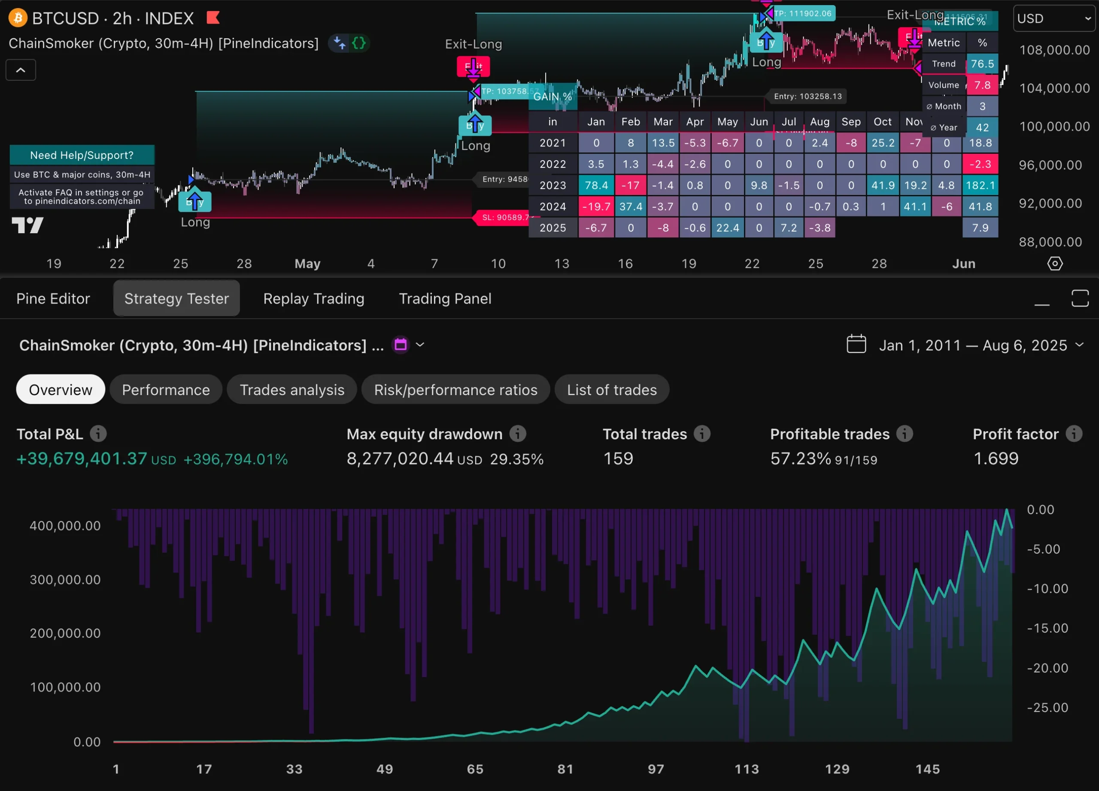
Task: Click the Need Help/Support? label
Action: [82, 155]
